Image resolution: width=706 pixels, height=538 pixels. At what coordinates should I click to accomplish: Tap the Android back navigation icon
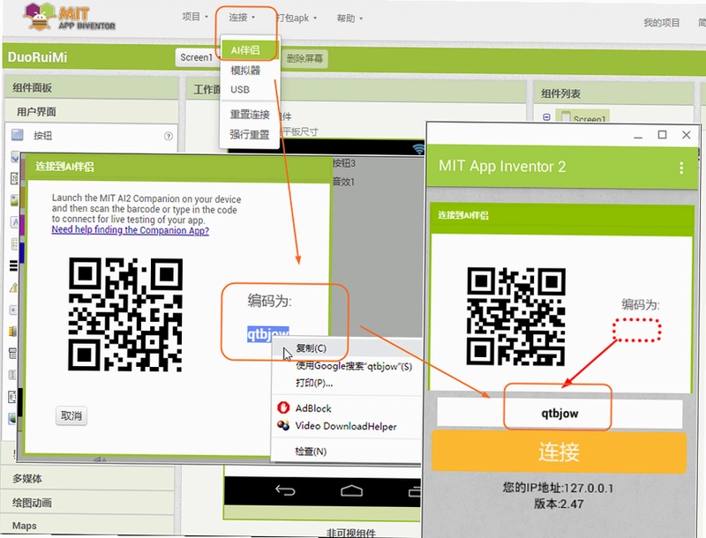pos(285,490)
